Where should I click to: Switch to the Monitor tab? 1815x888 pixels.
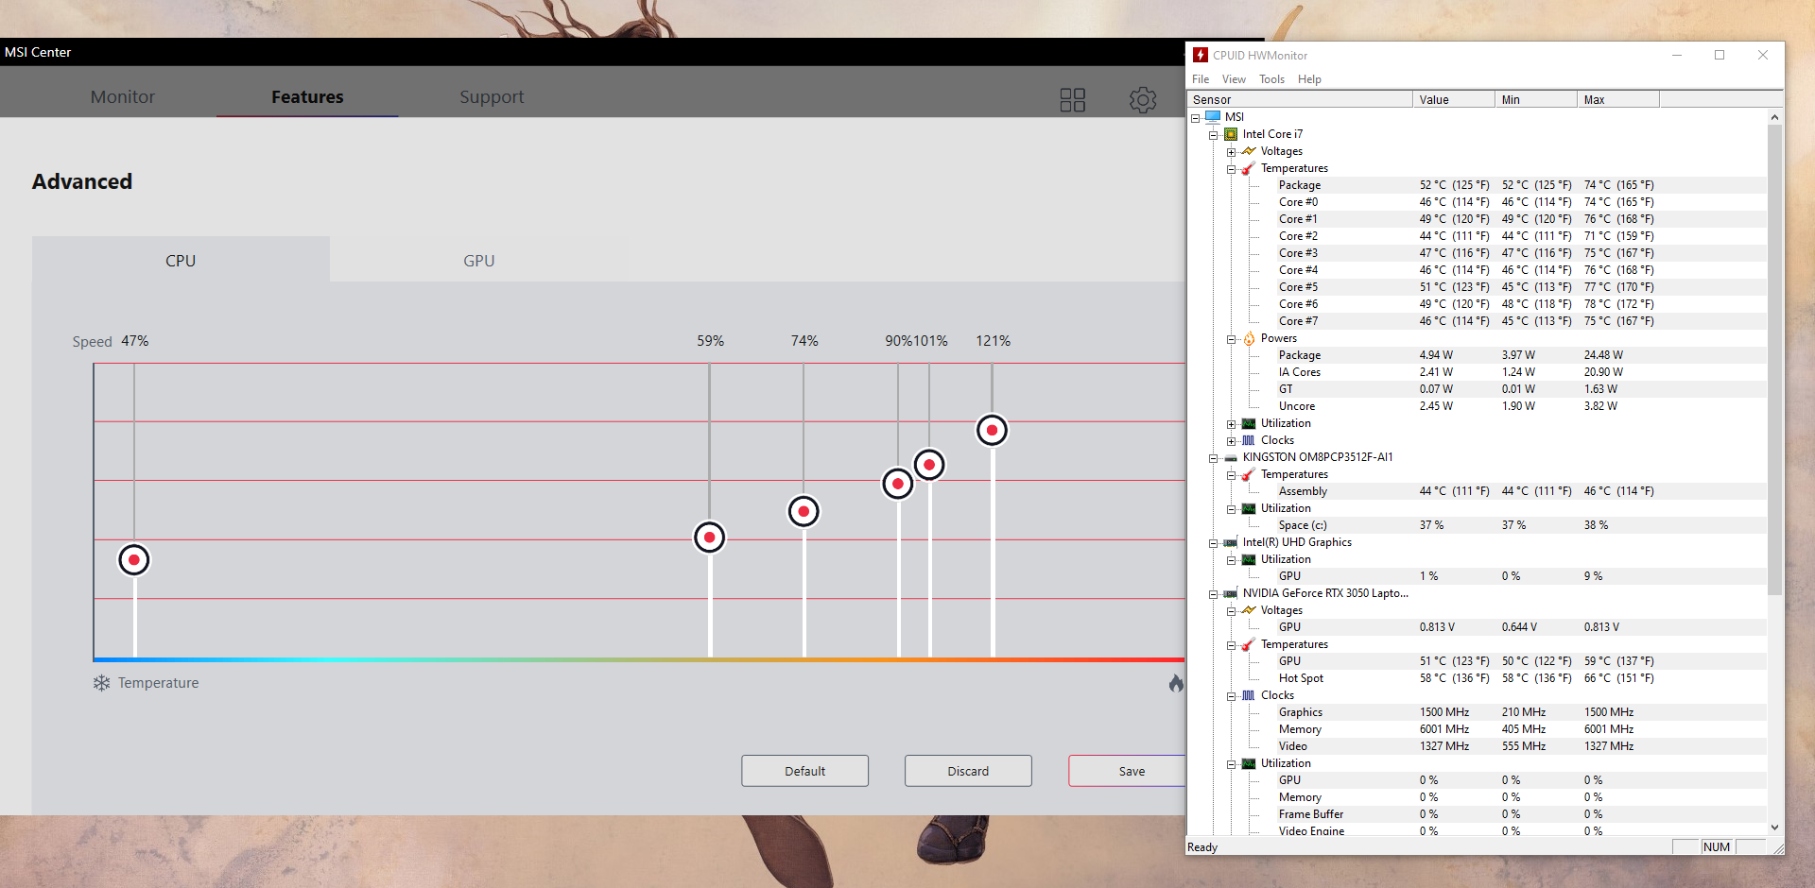coord(123,96)
